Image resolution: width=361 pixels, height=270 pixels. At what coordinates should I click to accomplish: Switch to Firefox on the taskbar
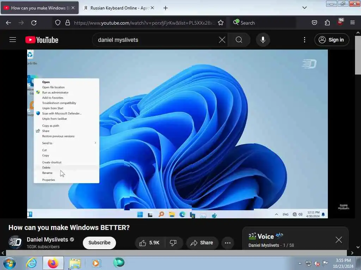pos(53,263)
